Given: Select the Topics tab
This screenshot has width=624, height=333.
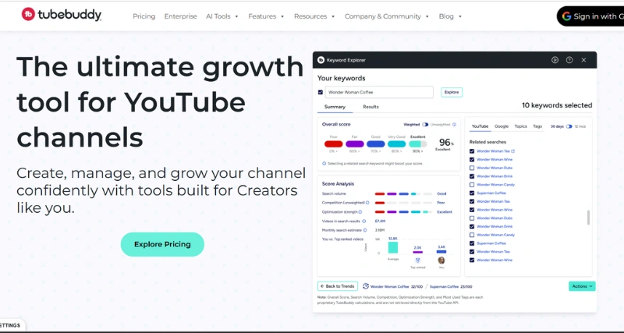Looking at the screenshot, I should [520, 126].
